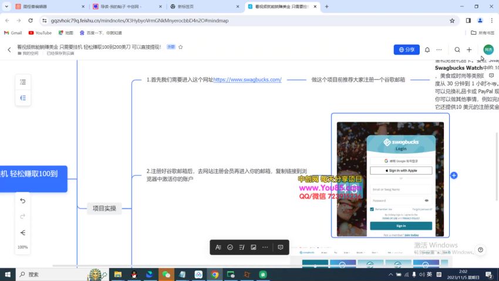
Task: Click the undo arrow in left panel
Action: 22,200
